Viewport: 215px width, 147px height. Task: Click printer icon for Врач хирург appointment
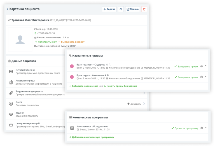201,77
